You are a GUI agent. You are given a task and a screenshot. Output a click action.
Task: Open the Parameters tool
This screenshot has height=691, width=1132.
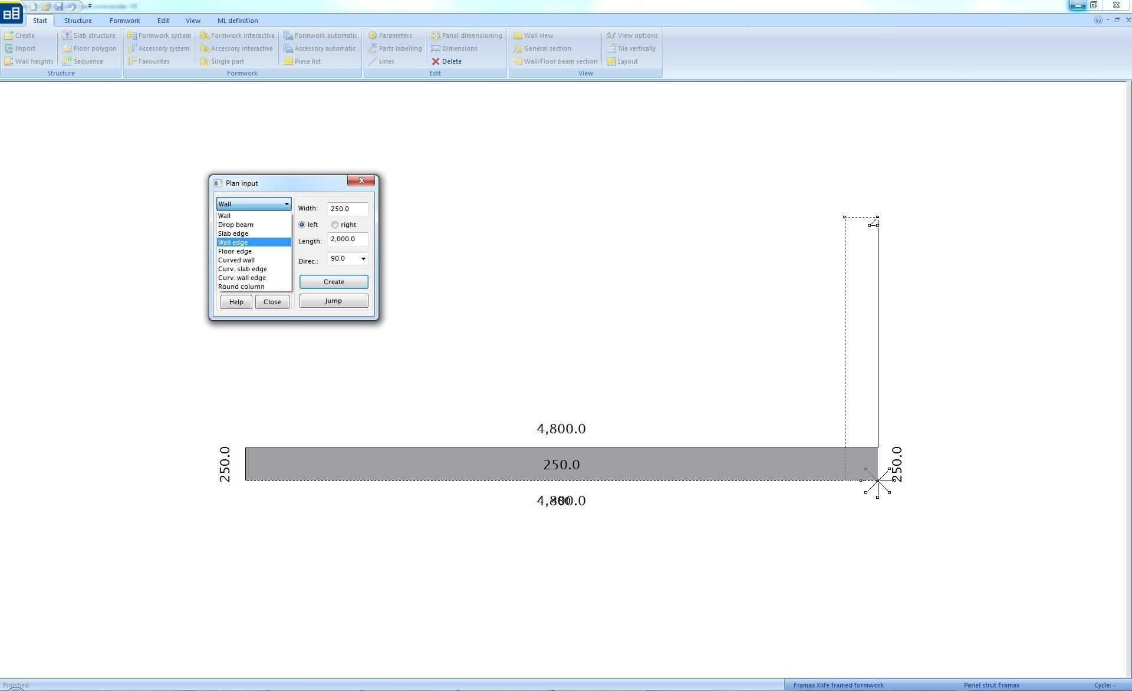pyautogui.click(x=373, y=35)
